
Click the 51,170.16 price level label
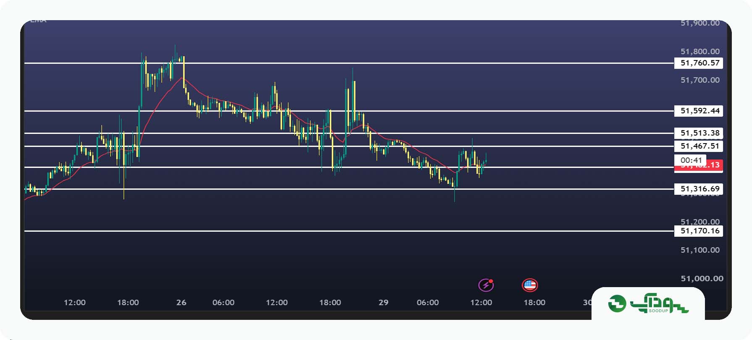(699, 231)
